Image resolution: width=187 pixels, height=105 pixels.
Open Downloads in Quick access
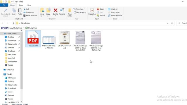pyautogui.click(x=12, y=41)
